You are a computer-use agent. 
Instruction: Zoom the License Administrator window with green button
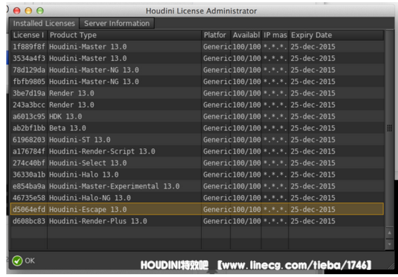click(x=40, y=11)
